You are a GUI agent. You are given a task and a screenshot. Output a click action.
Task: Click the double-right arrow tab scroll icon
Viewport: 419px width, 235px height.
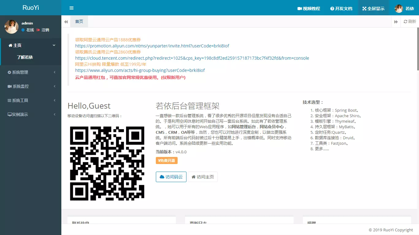[396, 22]
